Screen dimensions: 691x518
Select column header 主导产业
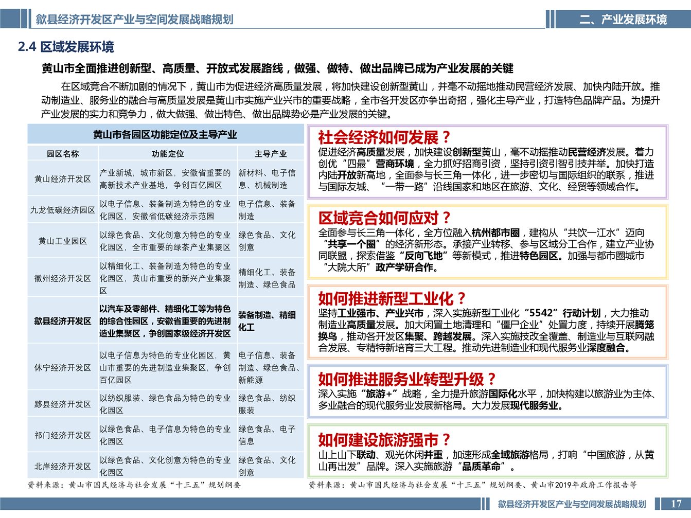click(271, 154)
